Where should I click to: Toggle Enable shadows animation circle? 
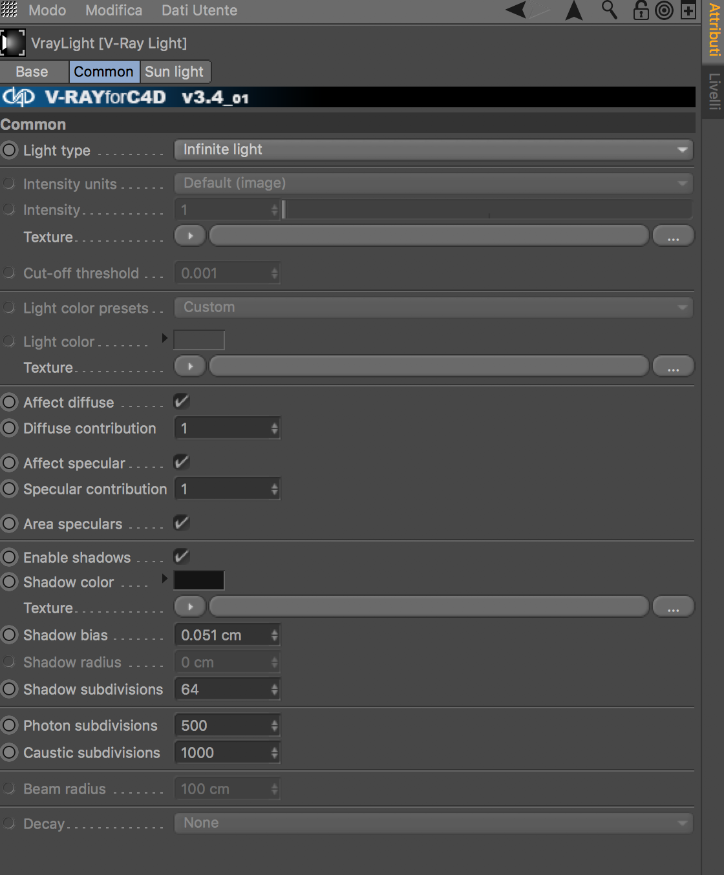(x=9, y=557)
